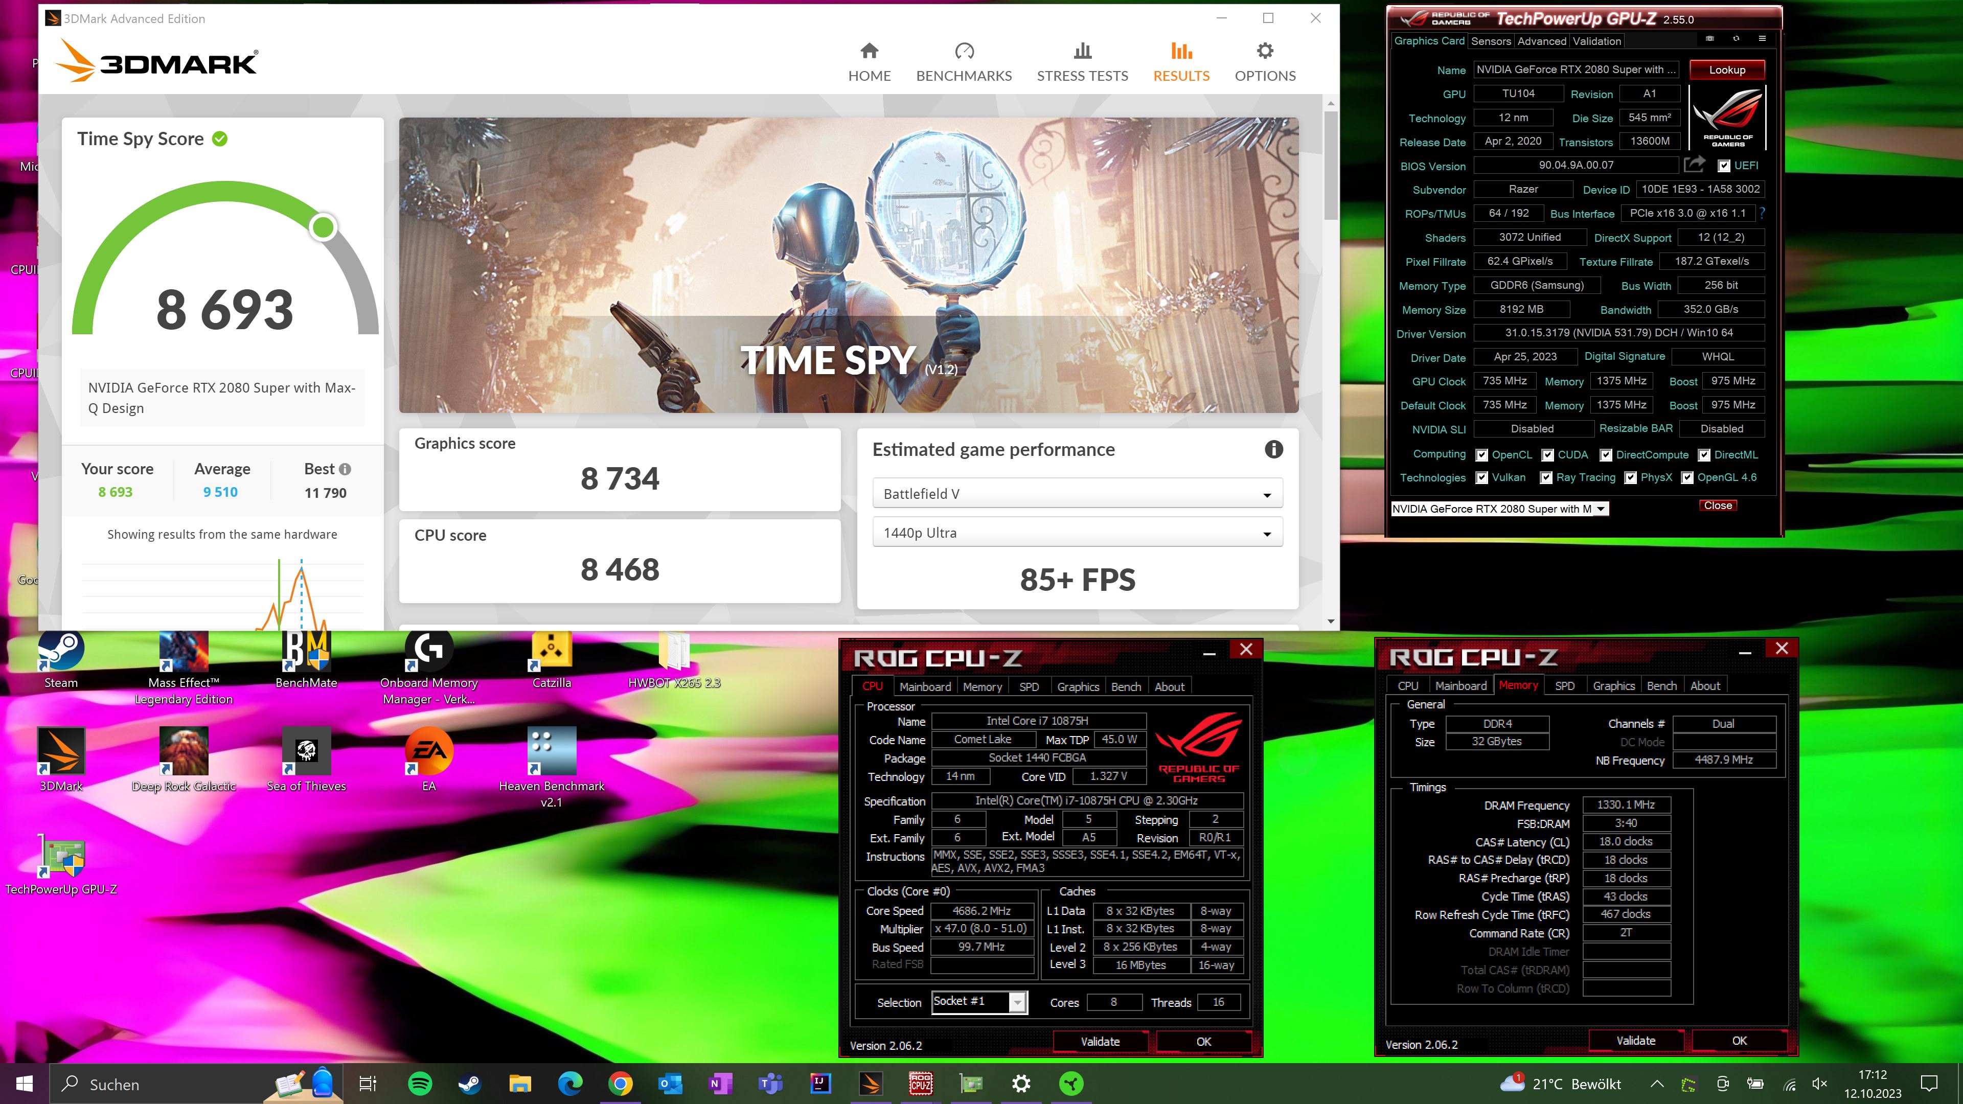Toggle the UEFI checkbox in GPU-Z
1963x1104 pixels.
[1724, 165]
